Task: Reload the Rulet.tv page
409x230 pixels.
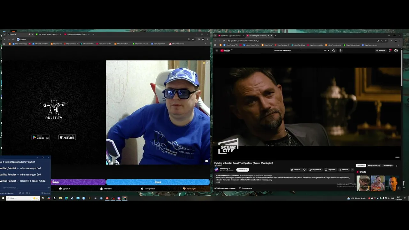Action: (13, 39)
